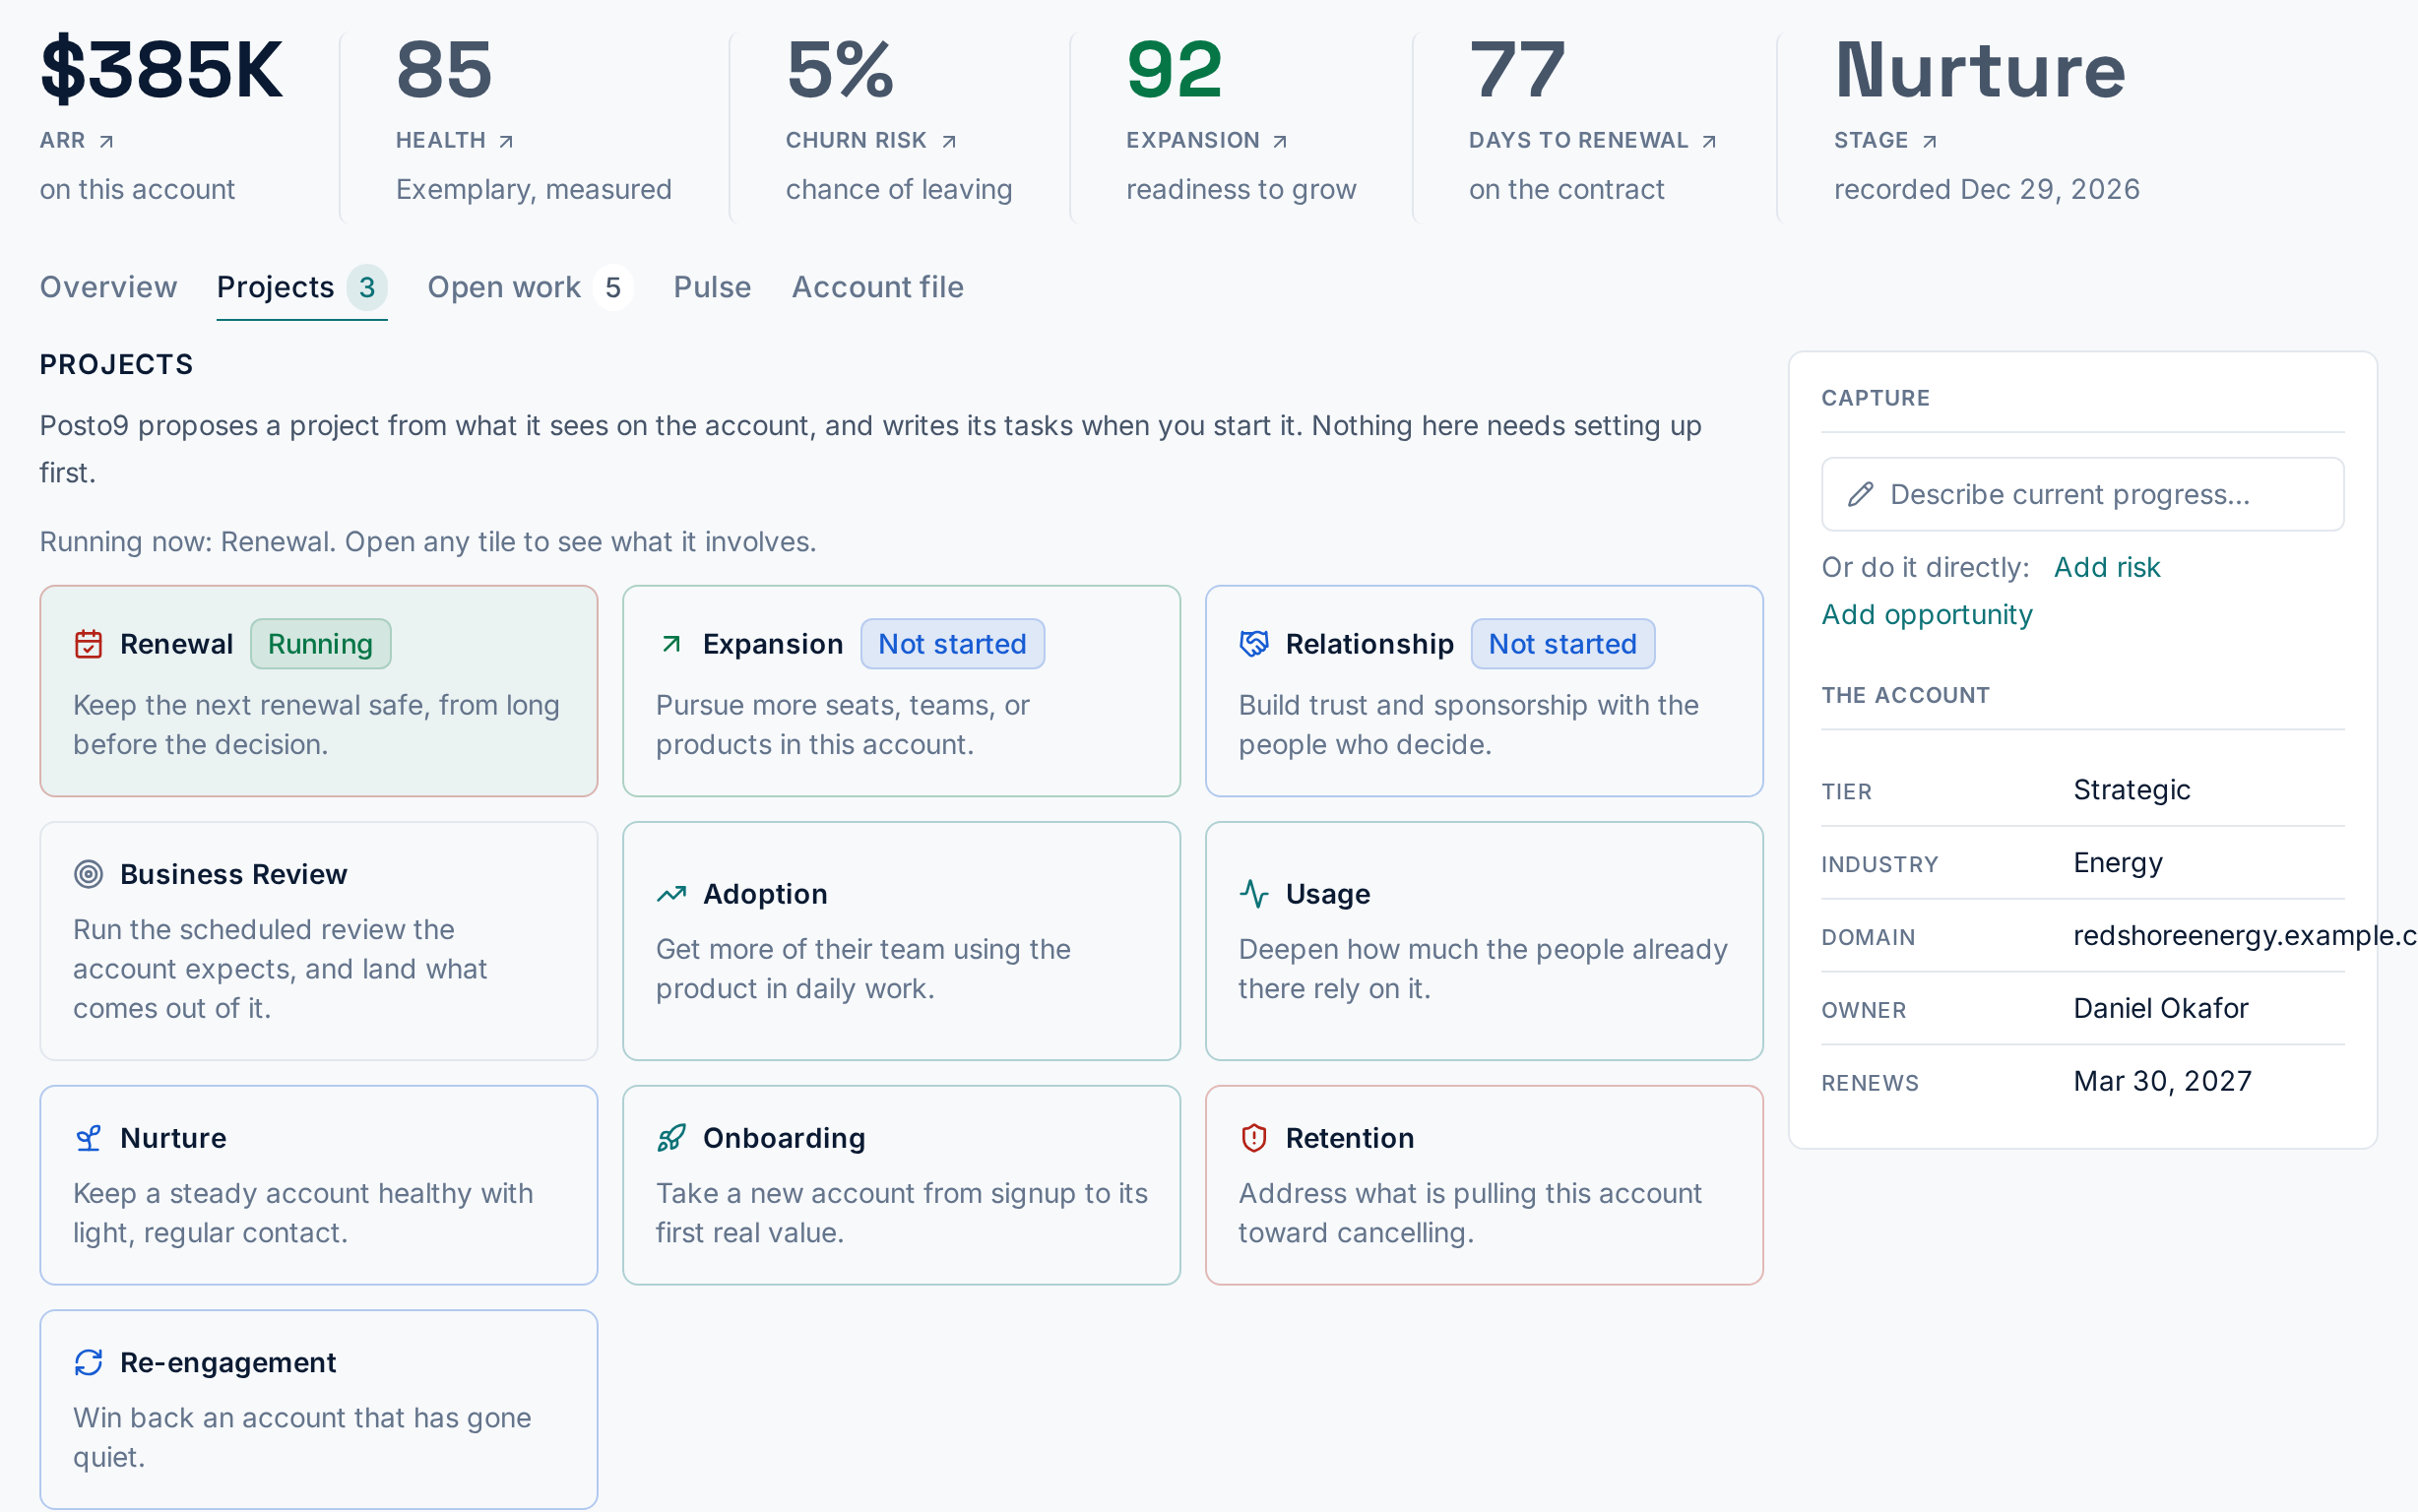Open the Days to Renewal arrow
2418x1512 pixels.
tap(1709, 141)
